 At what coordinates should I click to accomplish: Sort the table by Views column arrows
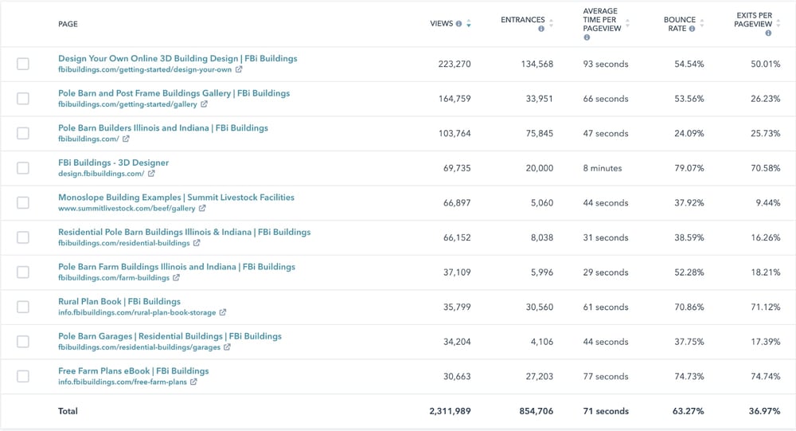469,24
